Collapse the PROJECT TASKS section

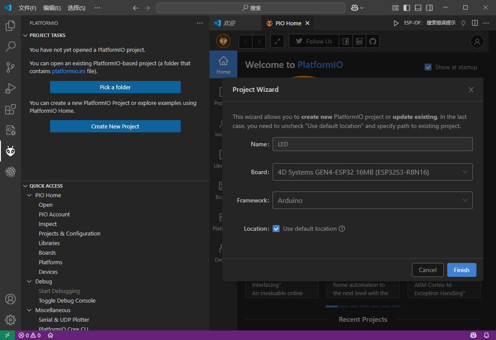[25, 35]
